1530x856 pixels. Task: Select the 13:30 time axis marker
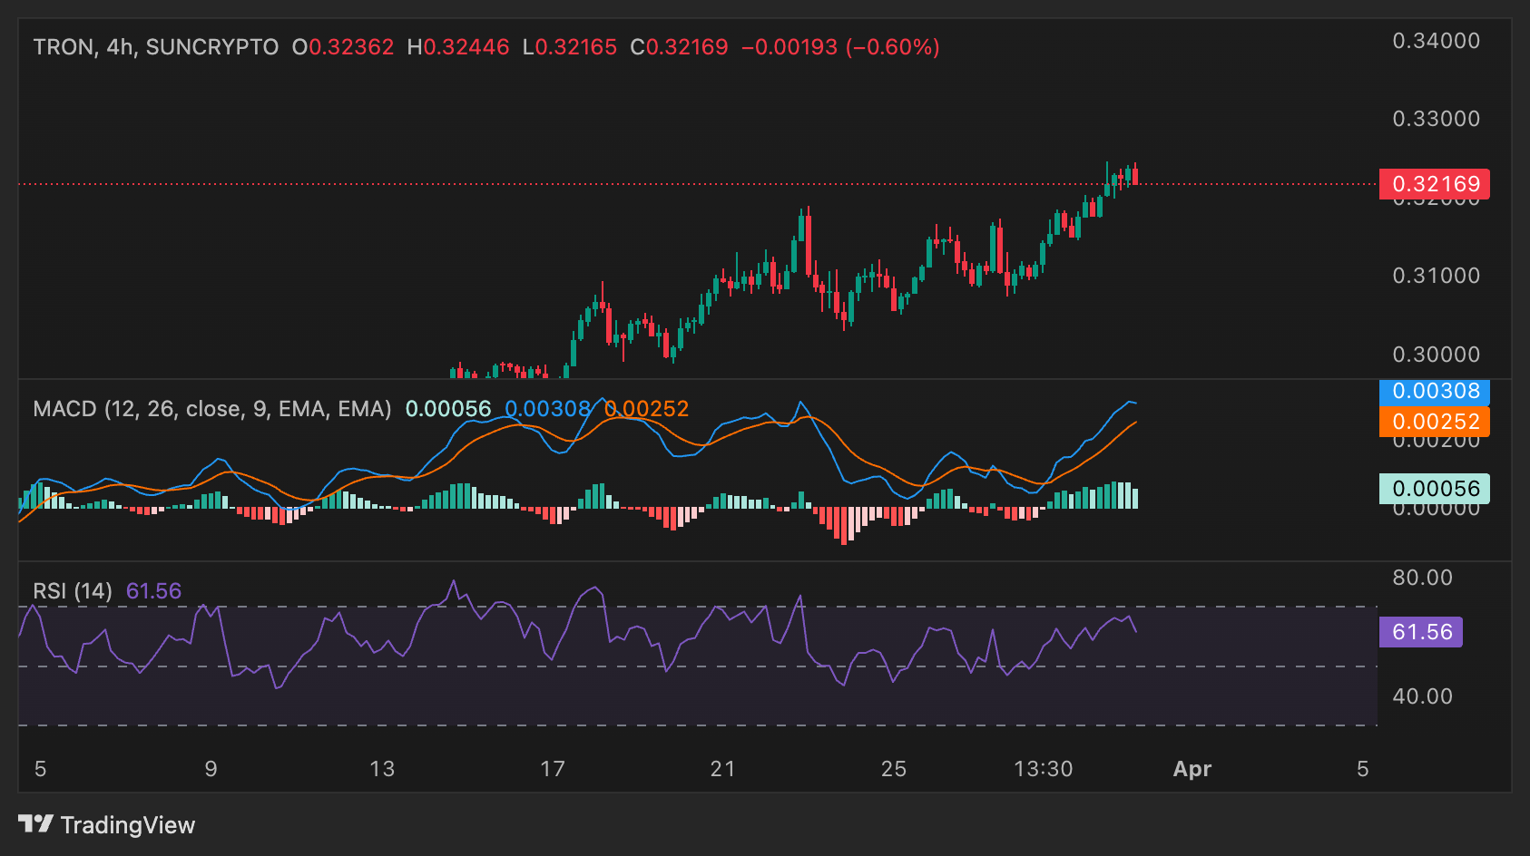[1043, 769]
